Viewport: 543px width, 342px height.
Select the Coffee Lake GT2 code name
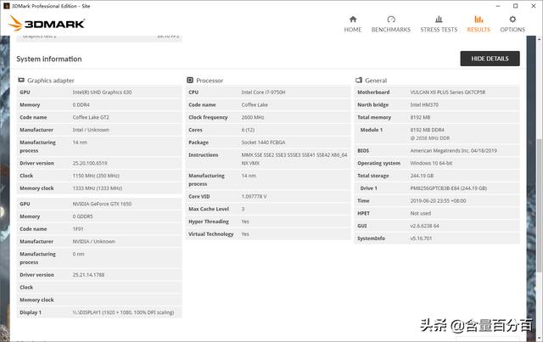91,117
